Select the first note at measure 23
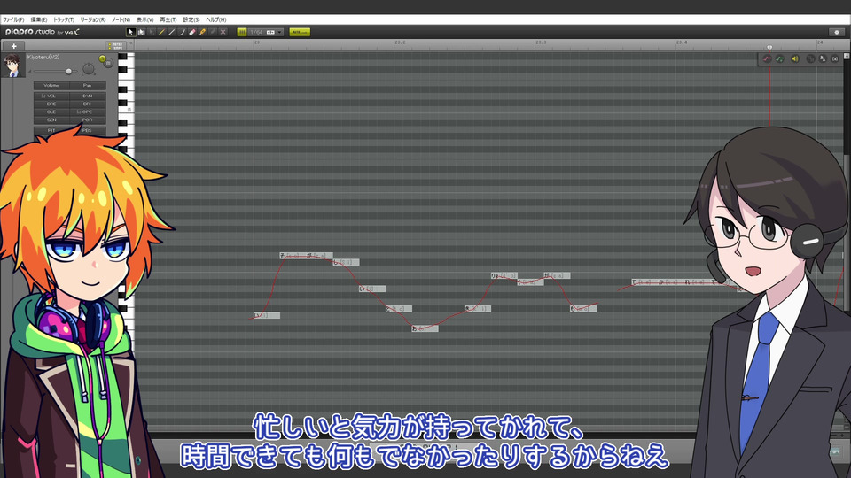Screen dimensions: 851x478 pos(267,315)
